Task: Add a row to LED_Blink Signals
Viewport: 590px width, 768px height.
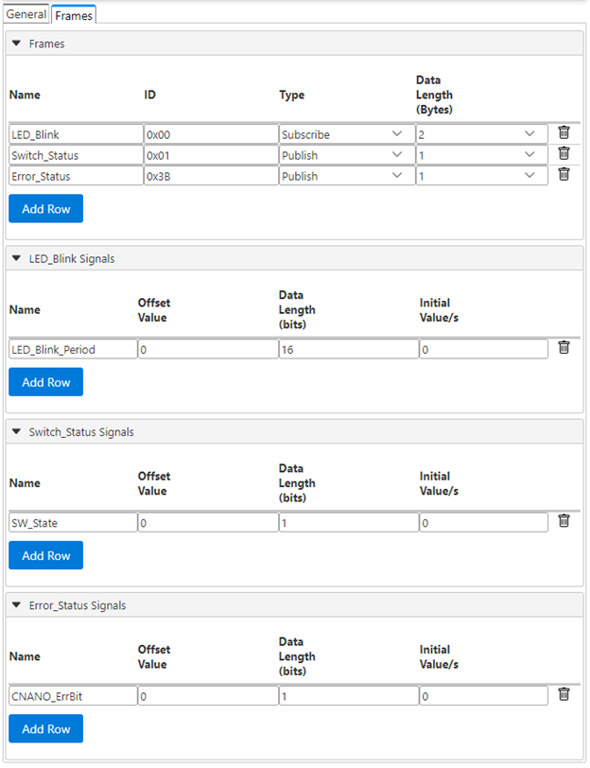Action: [x=45, y=382]
